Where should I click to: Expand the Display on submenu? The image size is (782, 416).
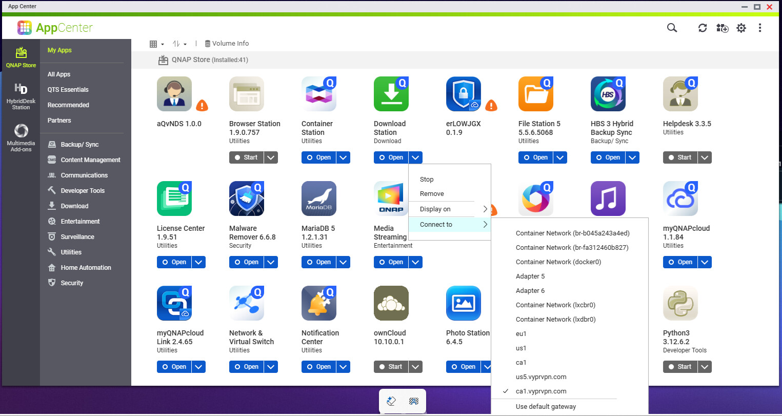click(449, 209)
